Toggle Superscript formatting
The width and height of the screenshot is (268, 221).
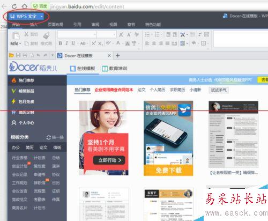pos(93,43)
